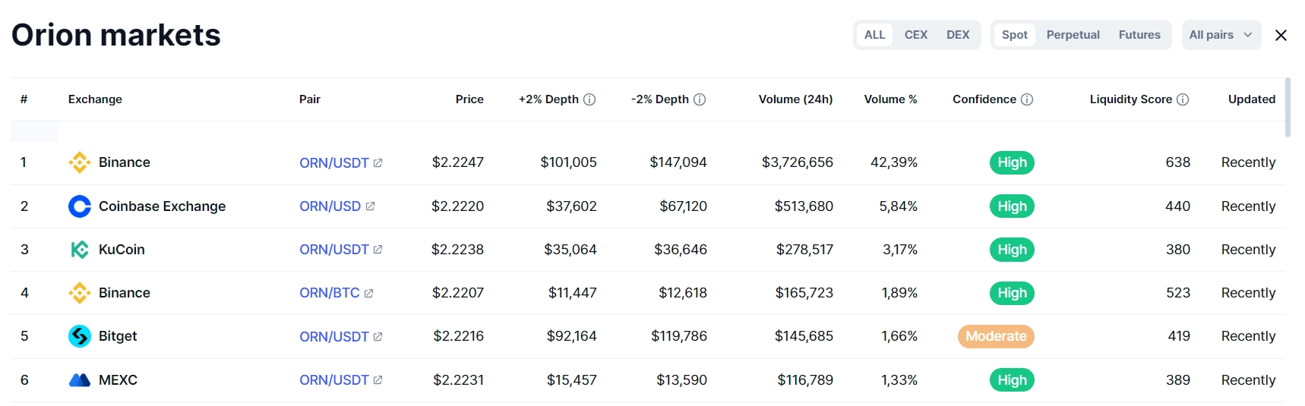Sort by Price column header
This screenshot has width=1305, height=406.
coord(469,99)
